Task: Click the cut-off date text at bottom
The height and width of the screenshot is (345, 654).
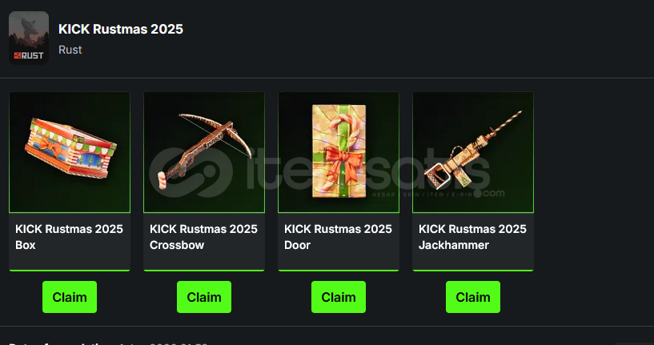Action: 108,343
